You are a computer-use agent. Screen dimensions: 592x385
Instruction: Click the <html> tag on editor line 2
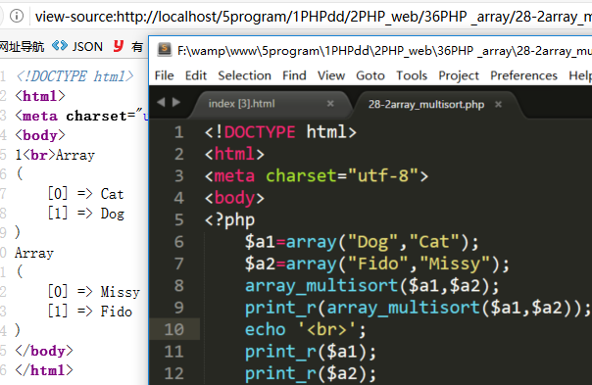pos(234,154)
